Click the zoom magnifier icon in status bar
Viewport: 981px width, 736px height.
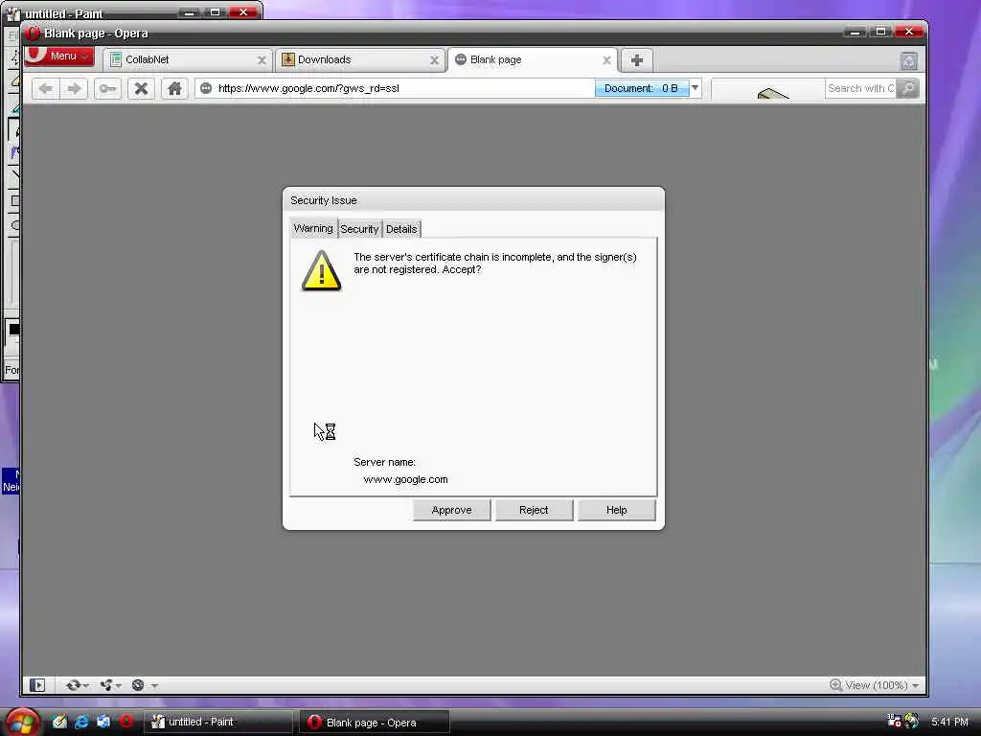click(x=835, y=685)
